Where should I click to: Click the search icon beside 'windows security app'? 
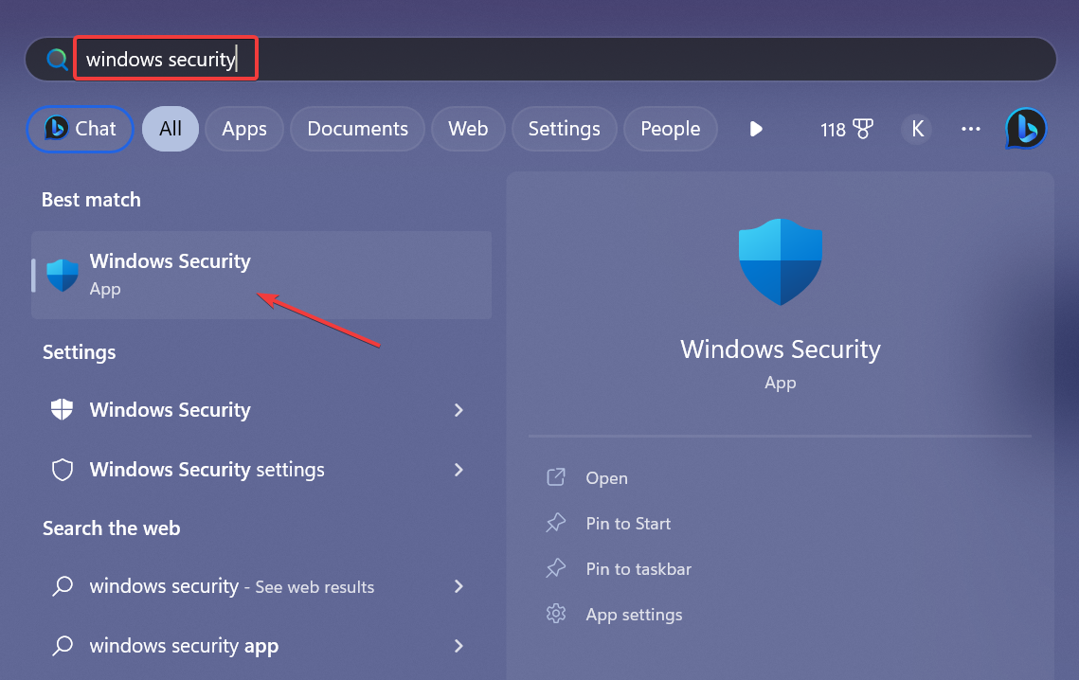point(63,646)
